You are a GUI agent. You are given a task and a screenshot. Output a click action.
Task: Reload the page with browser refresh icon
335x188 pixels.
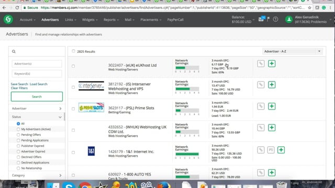click(x=17, y=8)
